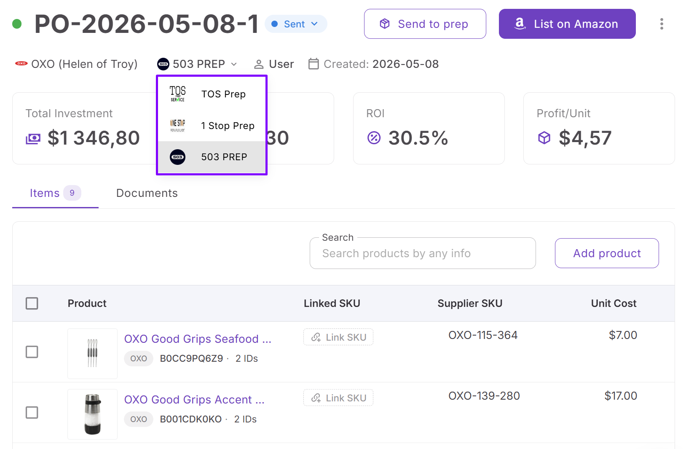This screenshot has width=686, height=449.
Task: Click the Amazon logo icon in List on Amazon
Action: coord(520,24)
